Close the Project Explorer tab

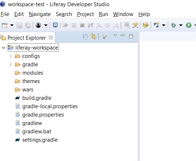(x=51, y=38)
